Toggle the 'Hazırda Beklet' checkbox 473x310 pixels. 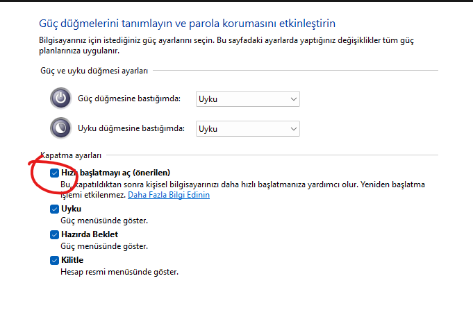55,234
